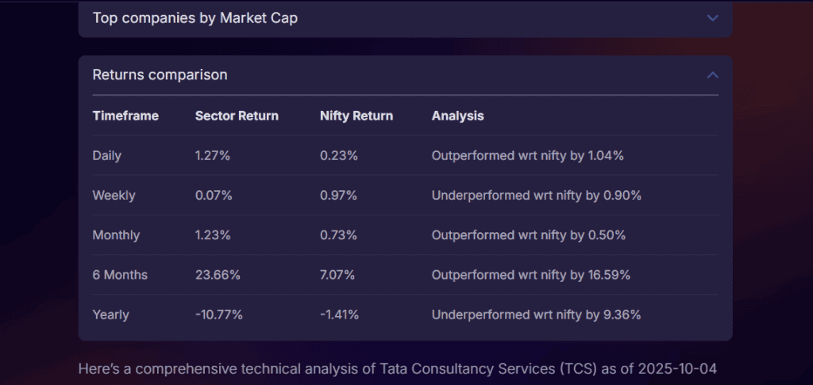Viewport: 813px width, 385px height.
Task: Select the Yearly timeframe row
Action: point(110,314)
